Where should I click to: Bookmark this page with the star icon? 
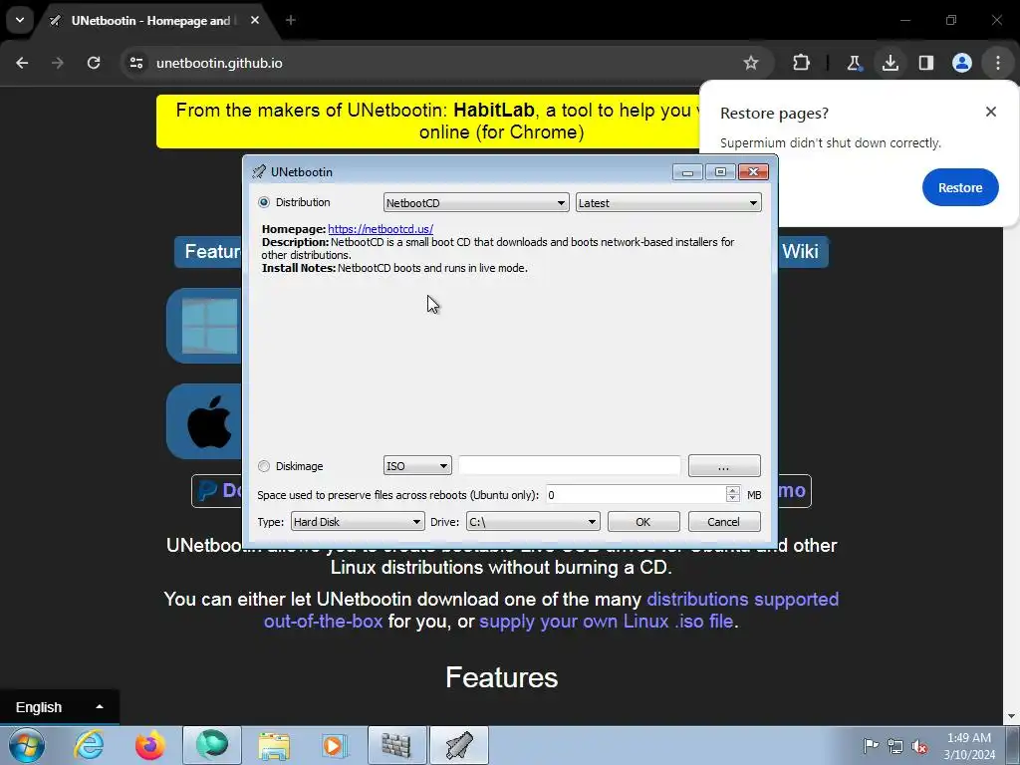point(751,63)
